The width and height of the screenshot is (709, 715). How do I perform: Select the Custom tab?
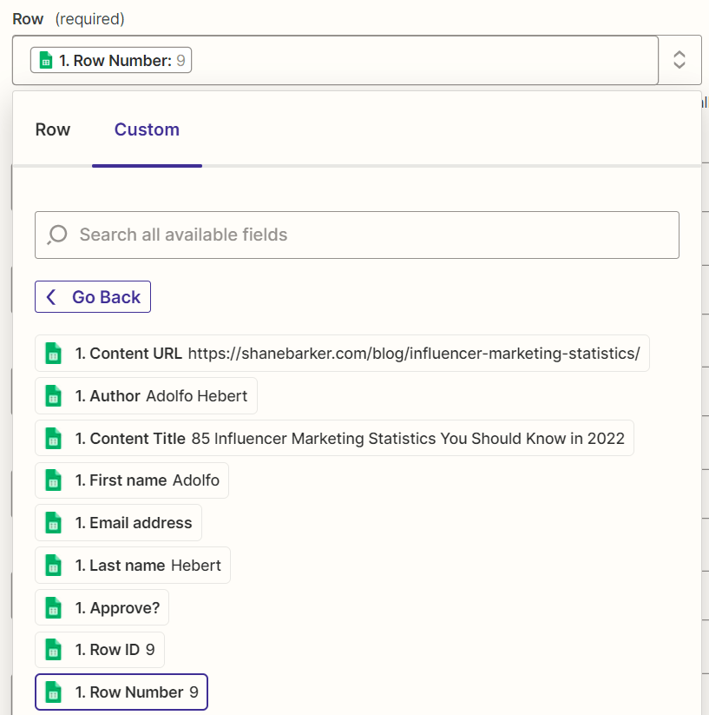[x=147, y=129]
